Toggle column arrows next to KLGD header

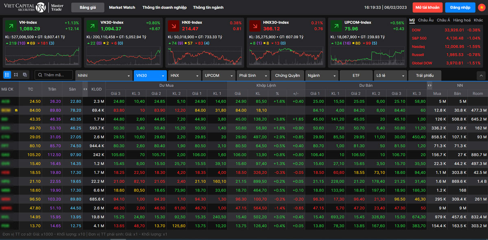[x=85, y=89]
